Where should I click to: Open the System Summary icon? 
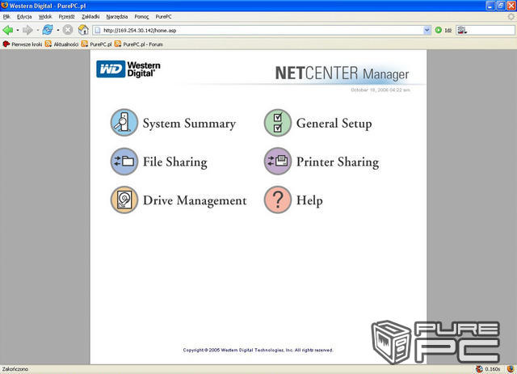coord(124,123)
